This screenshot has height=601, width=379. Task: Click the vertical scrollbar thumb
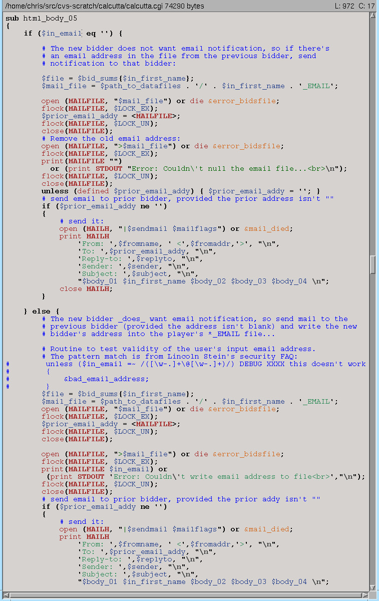point(372,264)
